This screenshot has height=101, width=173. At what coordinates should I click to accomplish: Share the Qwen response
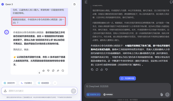pyautogui.click(x=58, y=71)
